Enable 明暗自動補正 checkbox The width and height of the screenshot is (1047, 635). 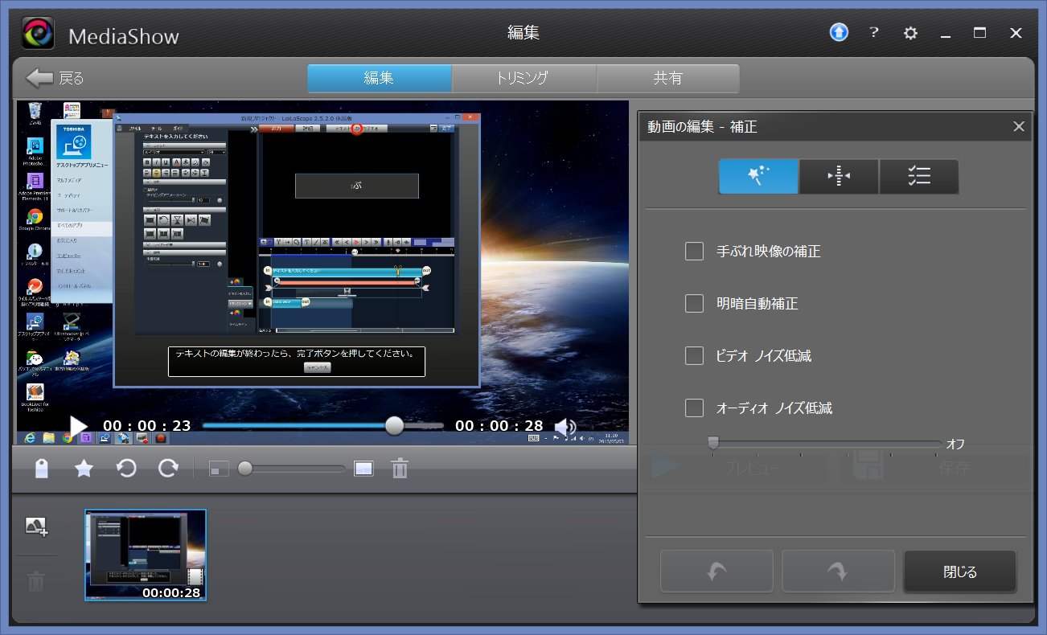click(694, 304)
